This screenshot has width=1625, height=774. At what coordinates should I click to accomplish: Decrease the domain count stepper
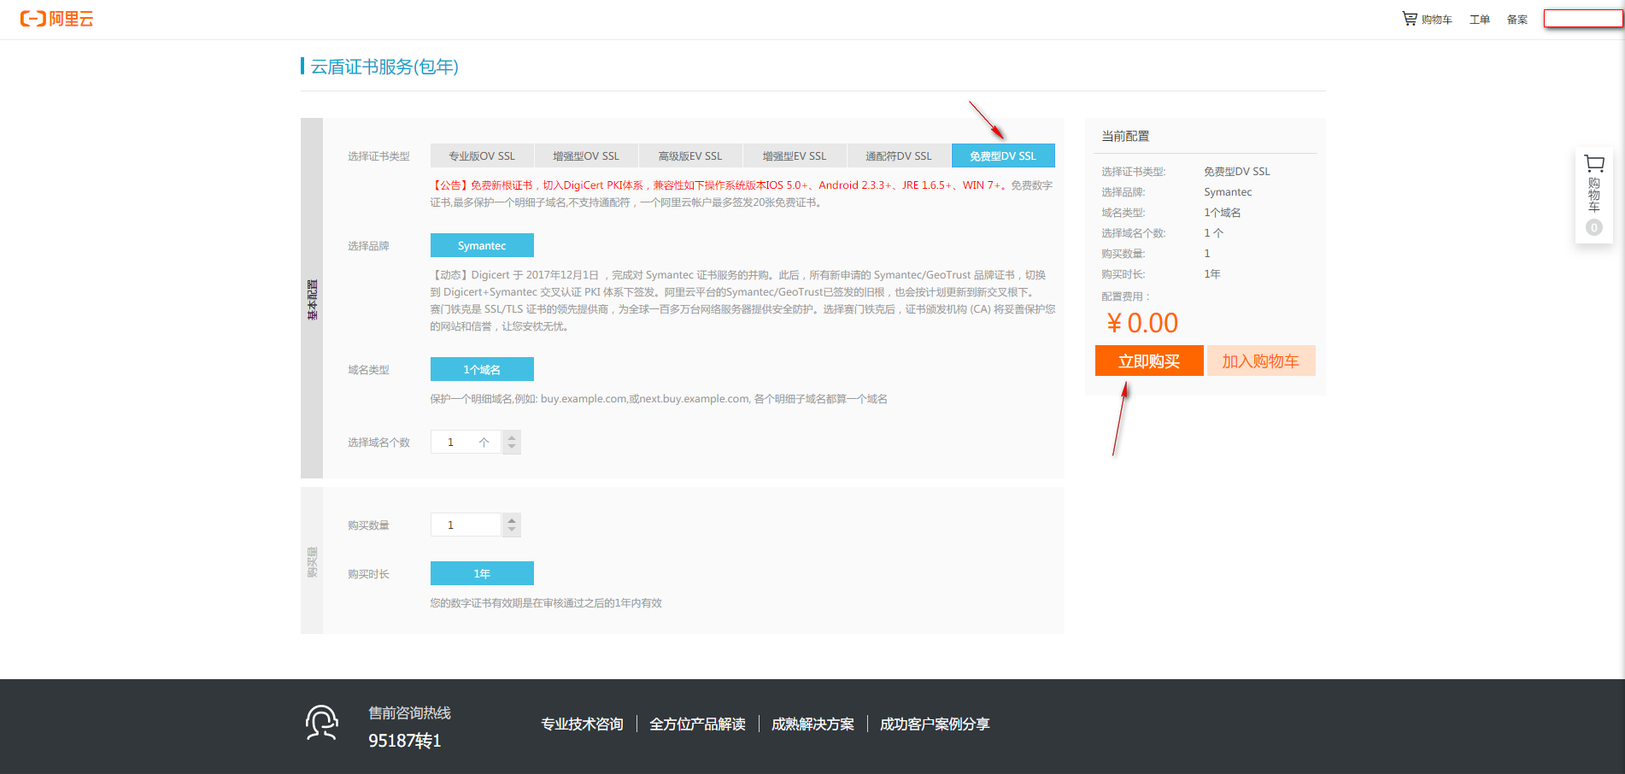tap(512, 448)
